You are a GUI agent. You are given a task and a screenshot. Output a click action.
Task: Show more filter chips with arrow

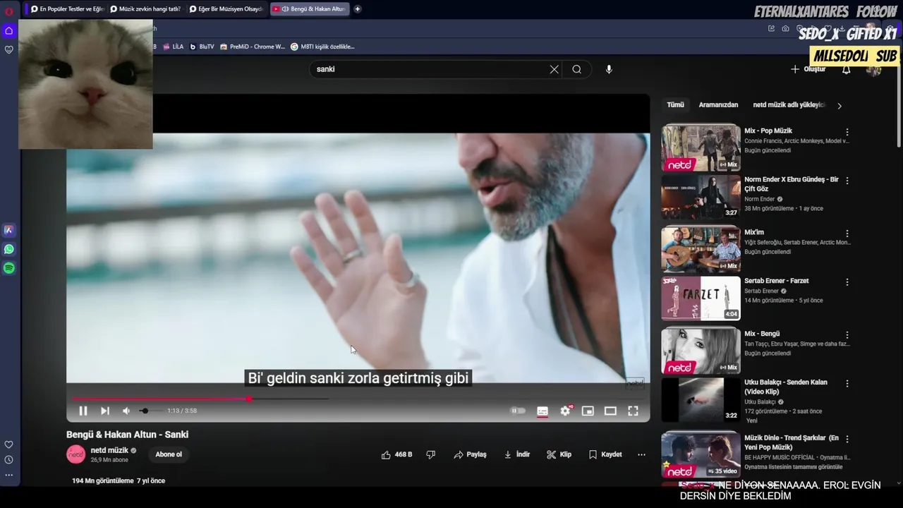(x=840, y=106)
